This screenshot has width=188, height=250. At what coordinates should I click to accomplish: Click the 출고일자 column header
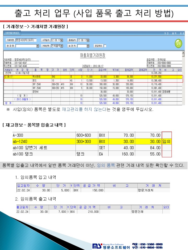[x=22, y=207]
